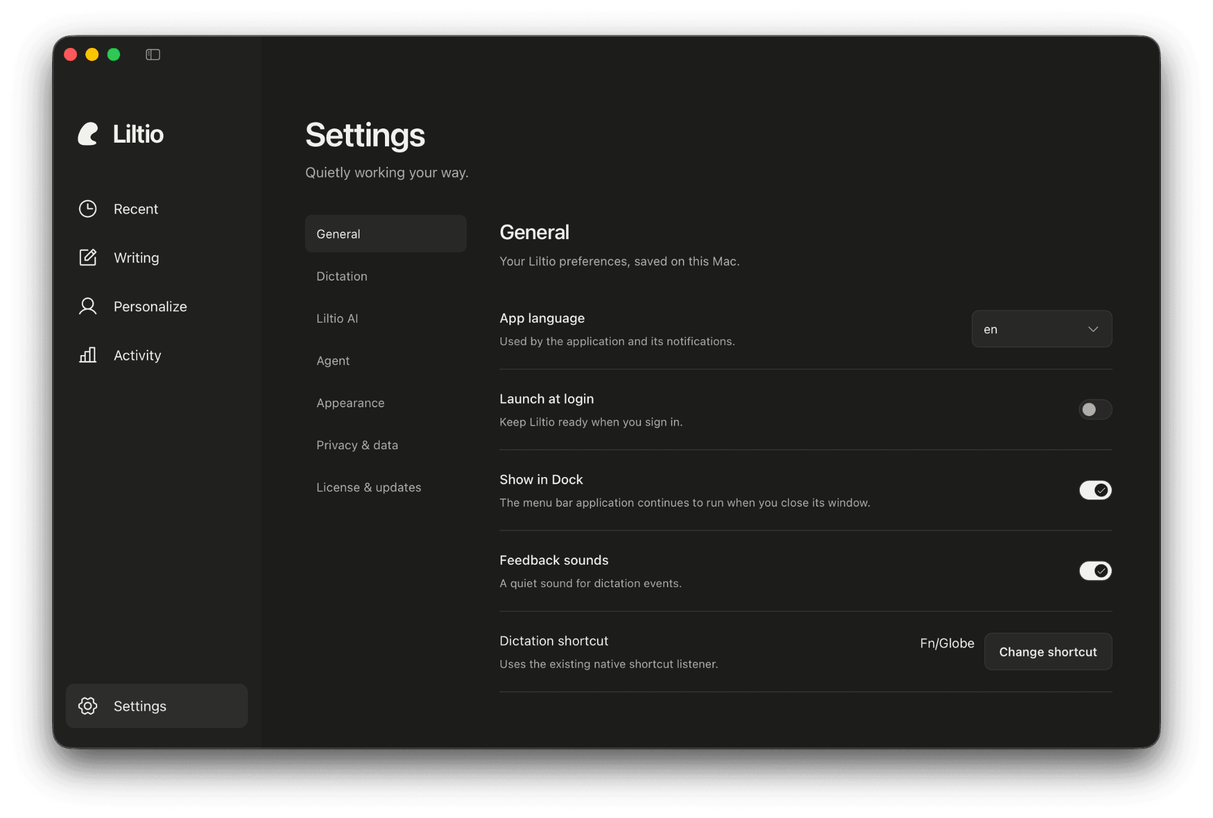Click the yellow minimize window button
This screenshot has height=818, width=1213.
[92, 54]
